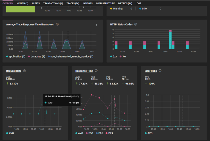This screenshot has width=210, height=141.
Task: Click the Response Time panel title
Action: 84,71
